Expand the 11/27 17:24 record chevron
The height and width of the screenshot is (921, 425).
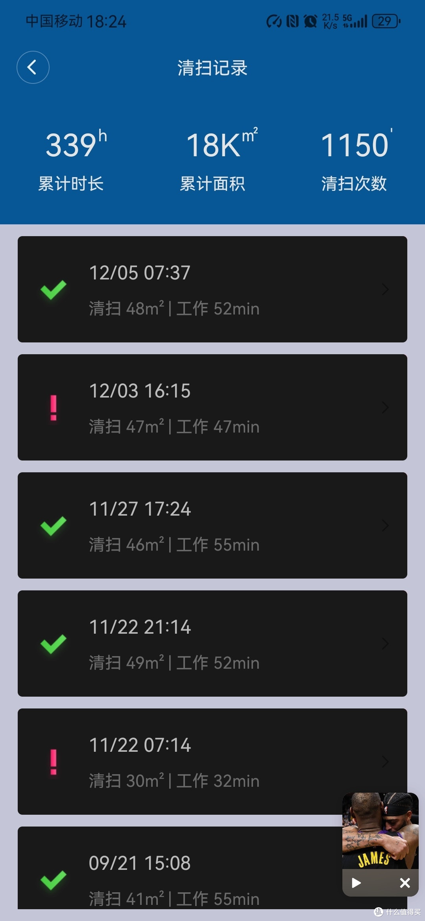[x=385, y=526]
